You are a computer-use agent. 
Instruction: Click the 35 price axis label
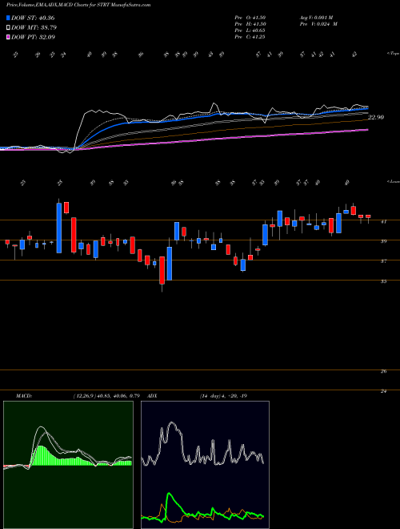coord(384,281)
